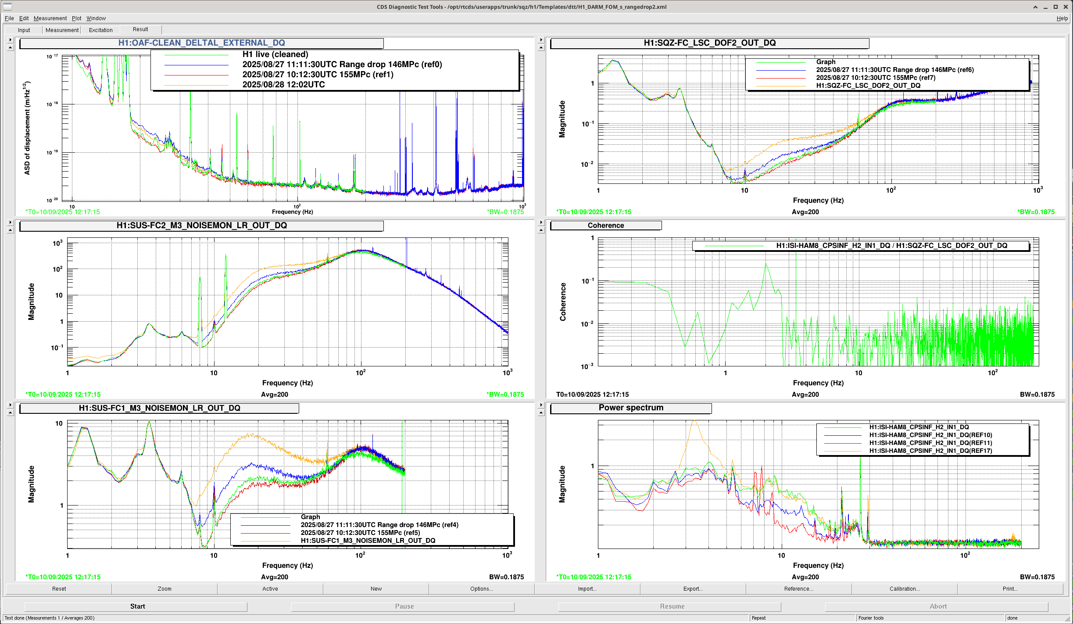Click the H1:SUS-FC2_M3_NOISEMON_LR_OUT_DQ plot title
The height and width of the screenshot is (624, 1073).
202,226
